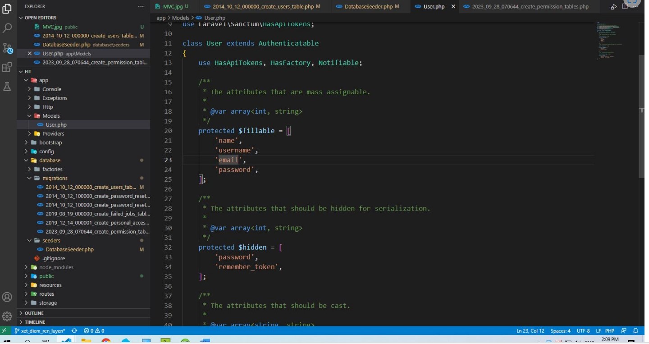Open the Accounts icon in activity bar
This screenshot has height=344, width=649.
click(7, 297)
